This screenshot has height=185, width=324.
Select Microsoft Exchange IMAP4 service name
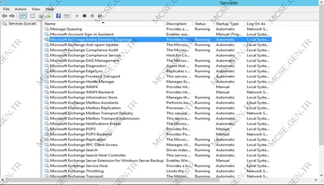[74, 87]
